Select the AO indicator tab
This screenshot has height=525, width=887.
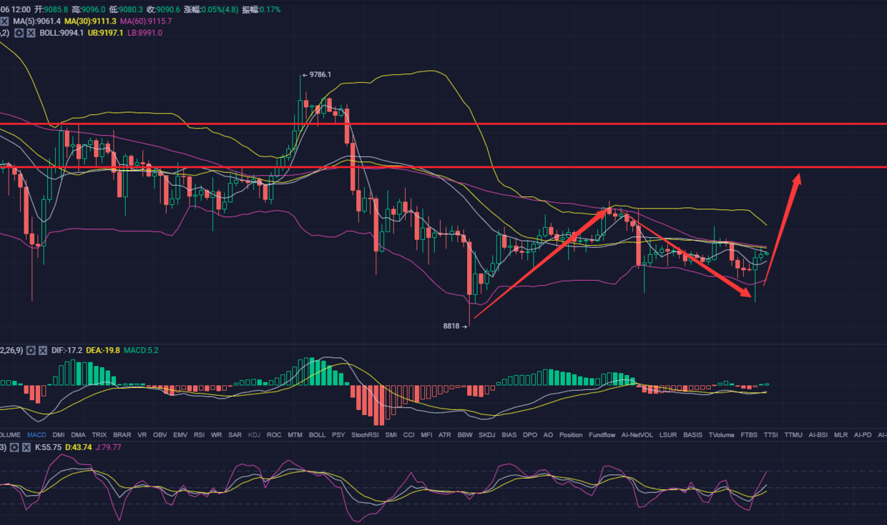[548, 434]
